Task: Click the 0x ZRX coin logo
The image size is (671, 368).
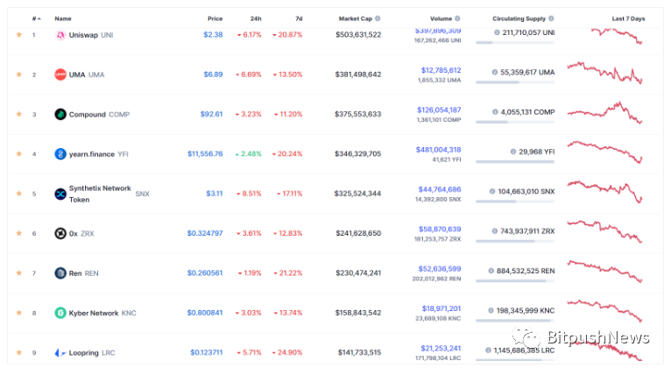Action: pyautogui.click(x=60, y=233)
